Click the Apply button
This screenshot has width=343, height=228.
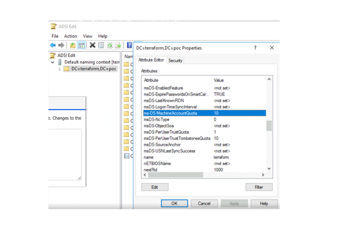(x=234, y=203)
